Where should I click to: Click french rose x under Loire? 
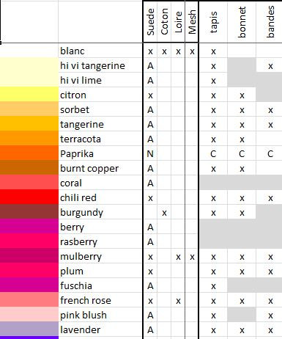(178, 301)
